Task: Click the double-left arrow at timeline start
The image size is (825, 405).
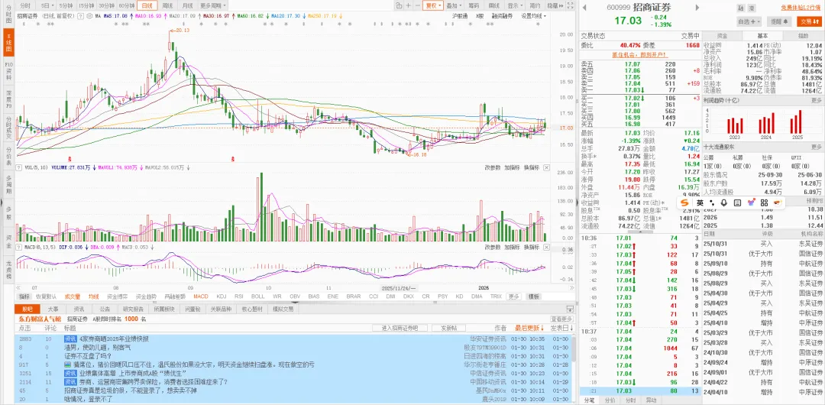Action: pyautogui.click(x=18, y=287)
